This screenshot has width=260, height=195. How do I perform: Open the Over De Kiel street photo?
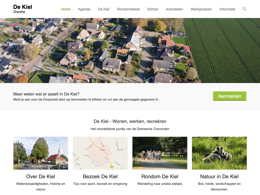click(x=41, y=153)
